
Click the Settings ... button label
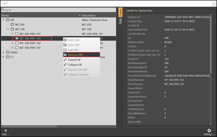point(209,134)
